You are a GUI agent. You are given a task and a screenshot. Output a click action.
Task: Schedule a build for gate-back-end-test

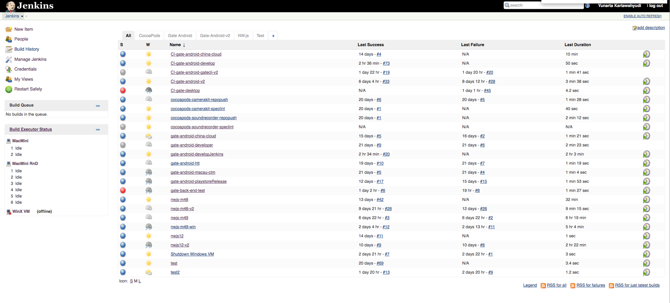[x=647, y=190]
